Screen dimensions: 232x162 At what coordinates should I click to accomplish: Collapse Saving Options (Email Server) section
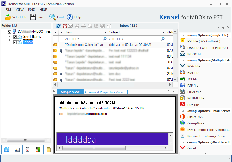pos(183,111)
